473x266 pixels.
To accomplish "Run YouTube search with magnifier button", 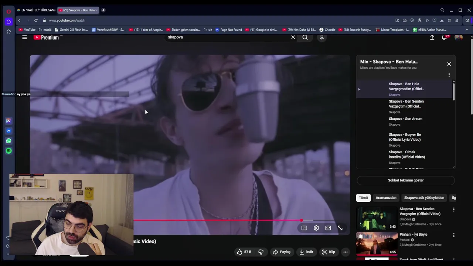I will [x=305, y=37].
